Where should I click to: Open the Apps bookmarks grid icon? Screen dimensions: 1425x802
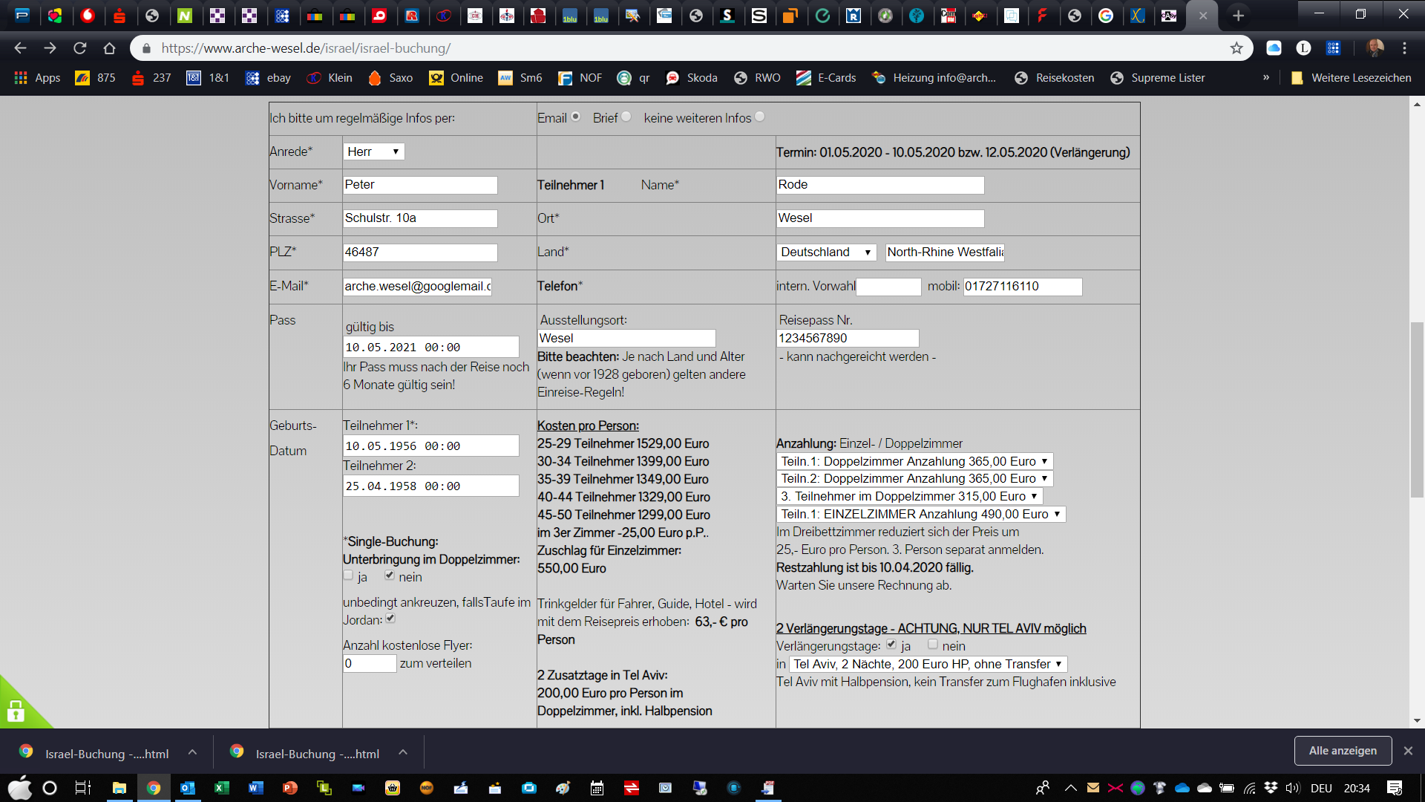click(x=21, y=78)
